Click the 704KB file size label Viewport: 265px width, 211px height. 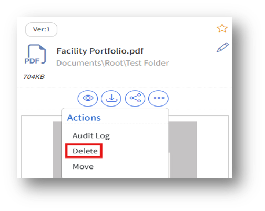[x=34, y=77]
